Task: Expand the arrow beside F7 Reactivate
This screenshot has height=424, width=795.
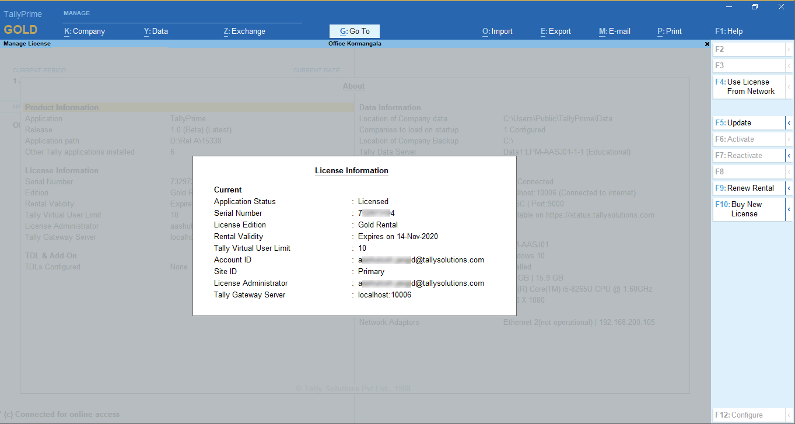Action: [x=789, y=156]
